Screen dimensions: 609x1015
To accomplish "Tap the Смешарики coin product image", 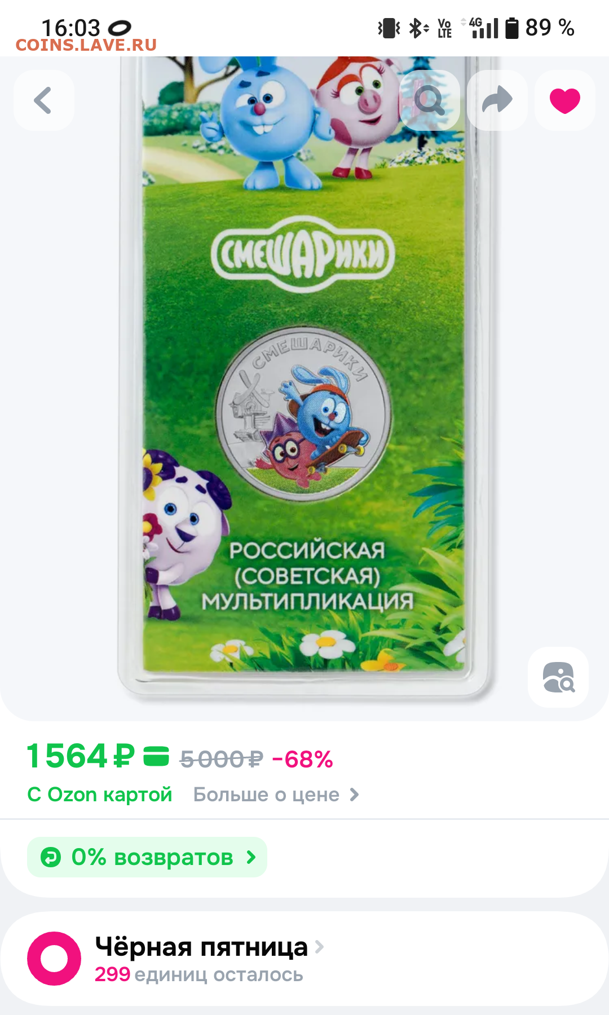I will coord(304,378).
